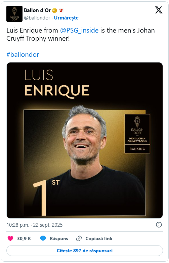Click the copy link chain icon
169x263 pixels.
79,238
